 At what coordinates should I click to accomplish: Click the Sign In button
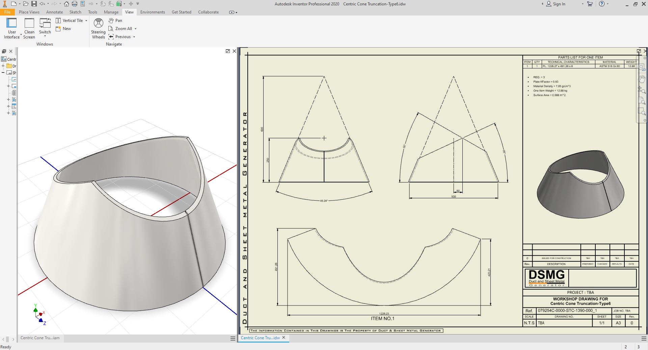tap(556, 4)
